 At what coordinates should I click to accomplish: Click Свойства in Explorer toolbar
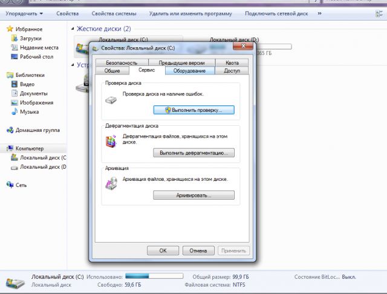67,13
